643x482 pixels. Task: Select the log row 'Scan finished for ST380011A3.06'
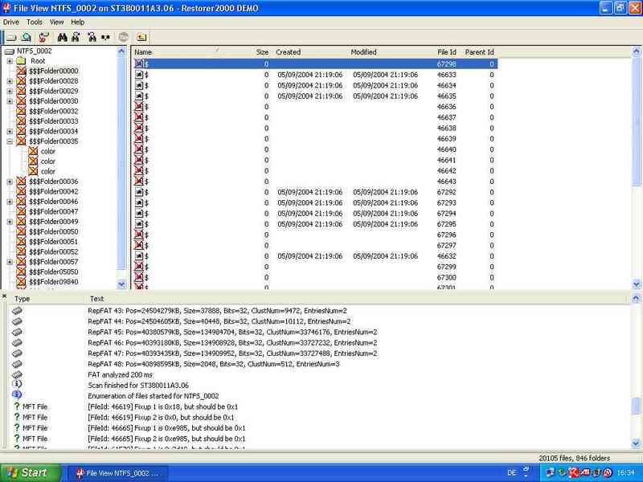point(138,386)
